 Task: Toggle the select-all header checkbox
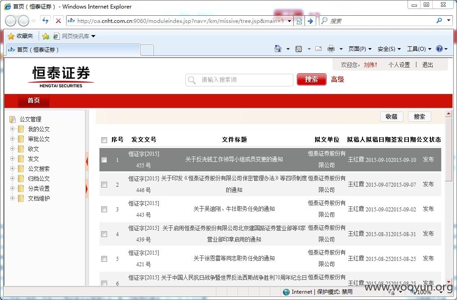click(104, 140)
